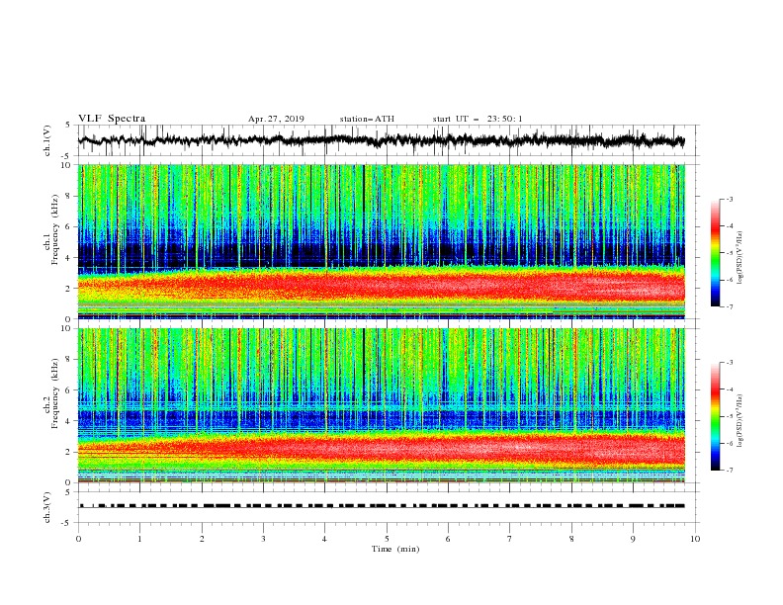Click the ch.1 spectrogram panel
Screen dimensions: 783x605
(x=382, y=241)
